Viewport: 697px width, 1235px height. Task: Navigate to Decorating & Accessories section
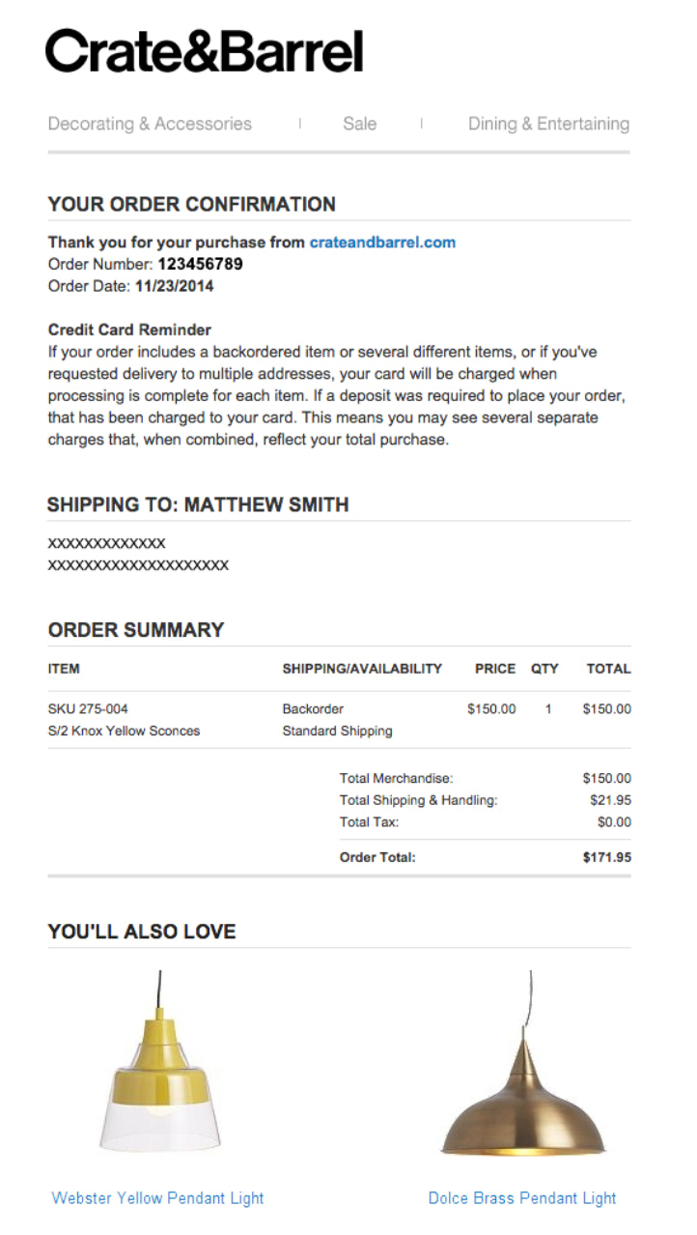(x=150, y=123)
